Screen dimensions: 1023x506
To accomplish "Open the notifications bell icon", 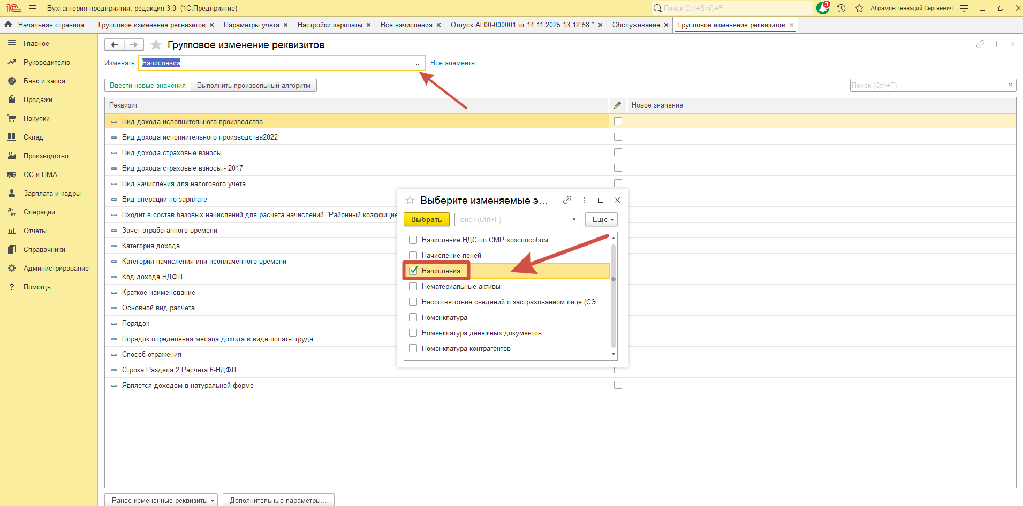I will pyautogui.click(x=822, y=8).
